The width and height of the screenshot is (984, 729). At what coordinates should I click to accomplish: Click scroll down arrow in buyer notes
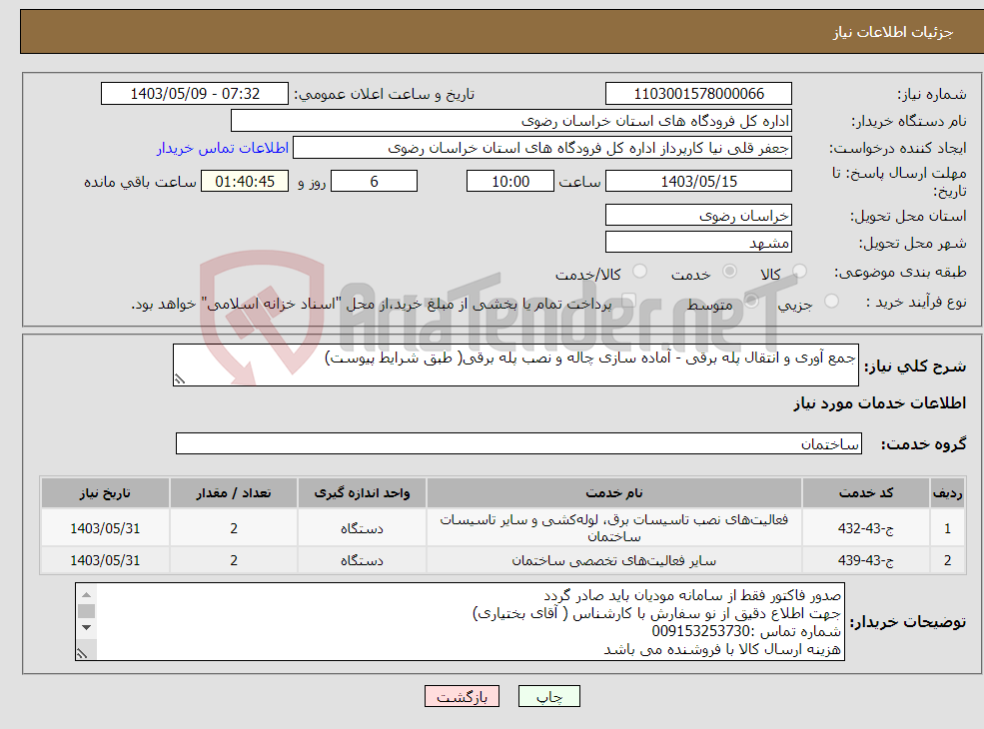pyautogui.click(x=87, y=627)
